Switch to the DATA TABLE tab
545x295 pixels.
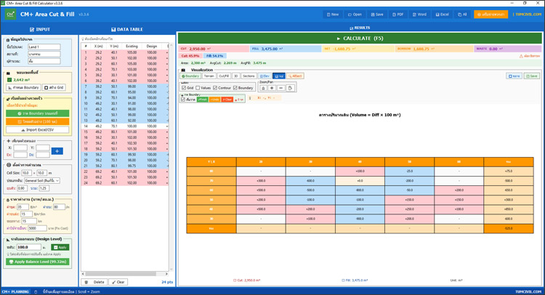pyautogui.click(x=126, y=30)
